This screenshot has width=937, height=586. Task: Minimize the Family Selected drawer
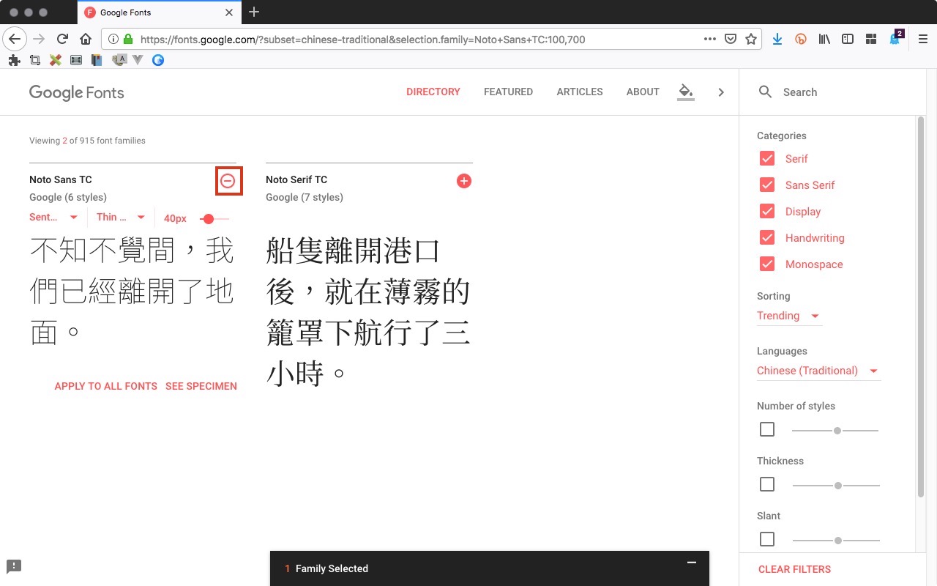[691, 563]
